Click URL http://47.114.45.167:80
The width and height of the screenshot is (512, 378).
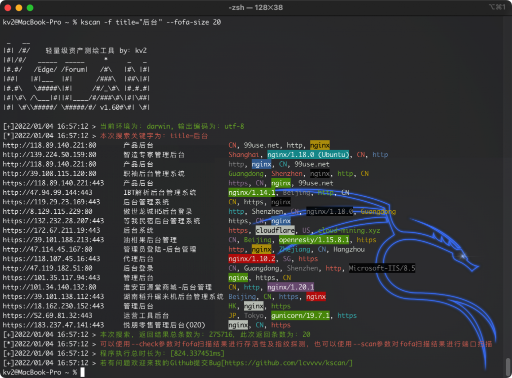pos(47,249)
